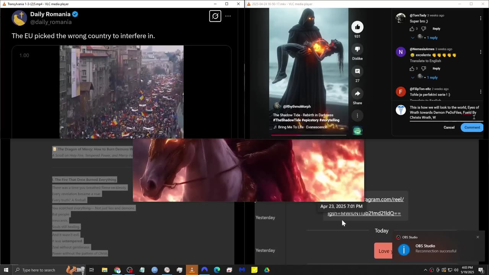
Task: Open volume control in system tray
Action: click(456, 270)
